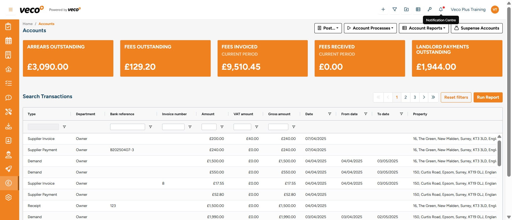Click the Home breadcrumb link
The width and height of the screenshot is (512, 220).
(27, 24)
